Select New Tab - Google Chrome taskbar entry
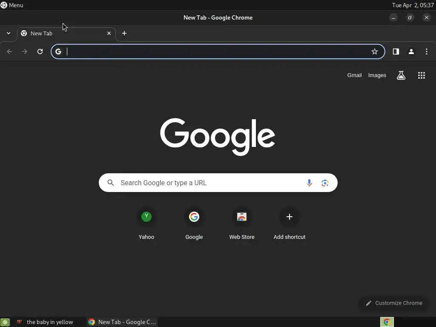This screenshot has height=327, width=436. point(122,322)
